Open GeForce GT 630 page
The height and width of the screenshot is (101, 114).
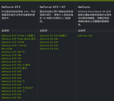click(x=49, y=42)
